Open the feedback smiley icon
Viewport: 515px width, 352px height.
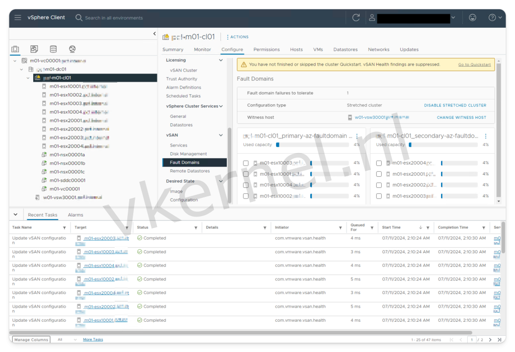pos(473,17)
